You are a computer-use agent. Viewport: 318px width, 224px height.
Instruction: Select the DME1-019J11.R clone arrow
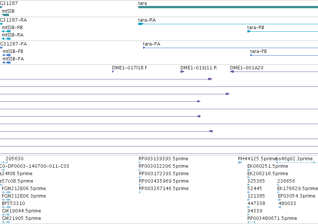coord(182,72)
